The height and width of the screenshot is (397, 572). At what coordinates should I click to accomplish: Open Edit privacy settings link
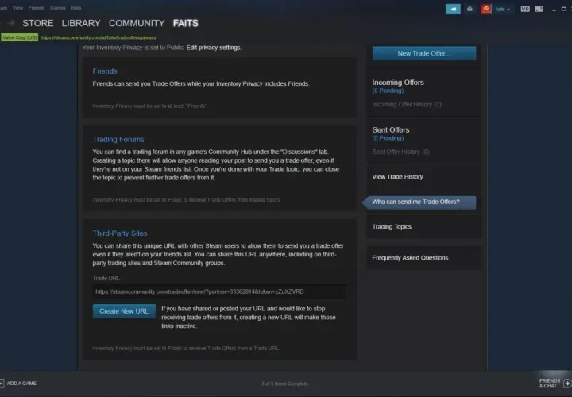point(214,48)
